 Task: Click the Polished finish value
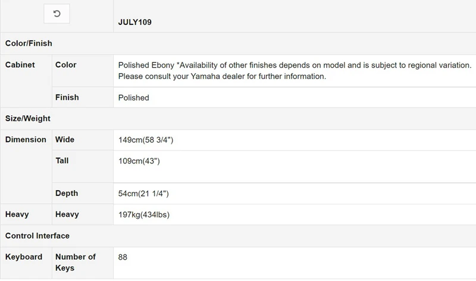point(134,97)
